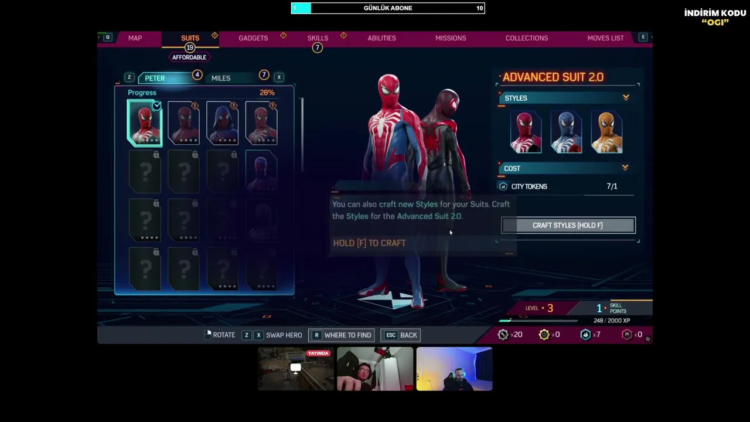
Task: Select the red Advanced Suit 2.0 style
Action: click(526, 132)
